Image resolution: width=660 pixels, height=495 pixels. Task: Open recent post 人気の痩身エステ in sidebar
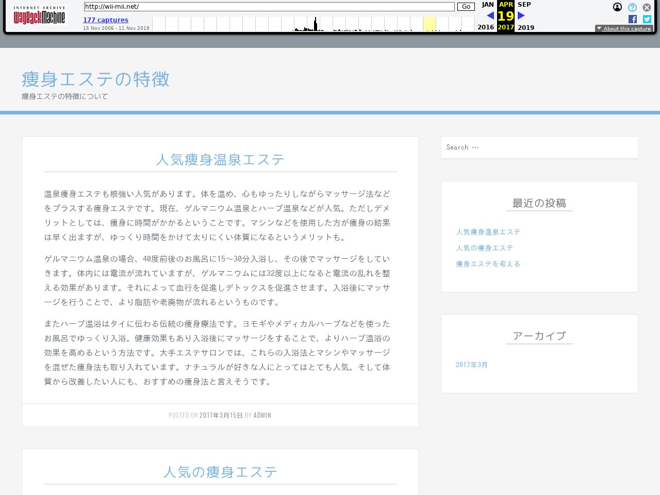pyautogui.click(x=485, y=248)
